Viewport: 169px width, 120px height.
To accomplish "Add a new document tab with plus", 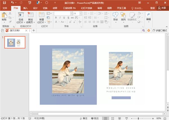I will pos(34,30).
